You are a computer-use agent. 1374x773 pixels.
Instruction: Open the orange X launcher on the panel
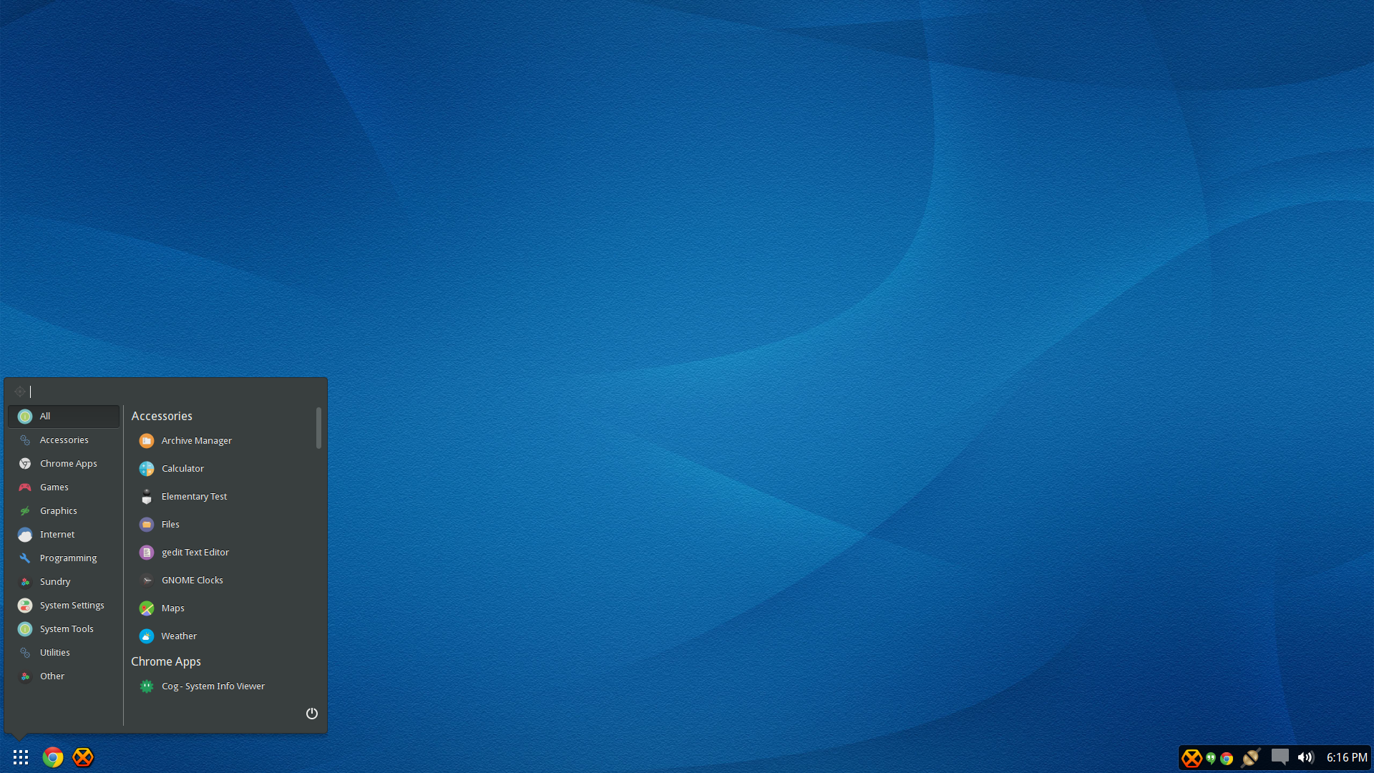83,757
